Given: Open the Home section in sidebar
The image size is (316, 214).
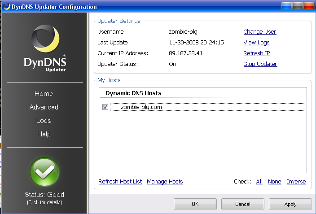Looking at the screenshot, I should click(x=44, y=94).
